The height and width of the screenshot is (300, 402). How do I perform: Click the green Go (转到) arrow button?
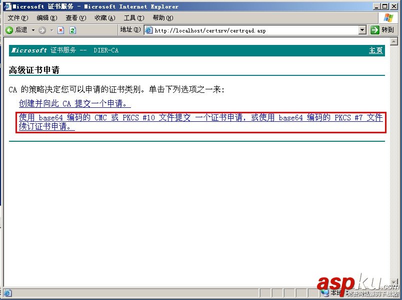(374, 30)
